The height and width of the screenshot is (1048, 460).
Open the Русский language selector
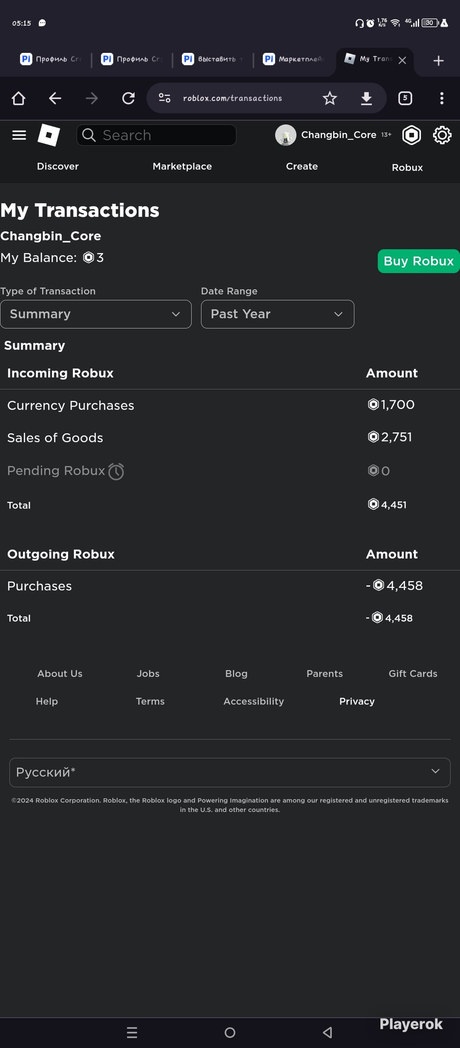point(230,772)
